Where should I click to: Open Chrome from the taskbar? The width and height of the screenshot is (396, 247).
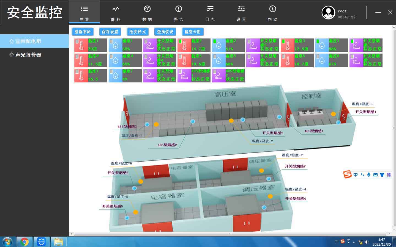click(24, 242)
